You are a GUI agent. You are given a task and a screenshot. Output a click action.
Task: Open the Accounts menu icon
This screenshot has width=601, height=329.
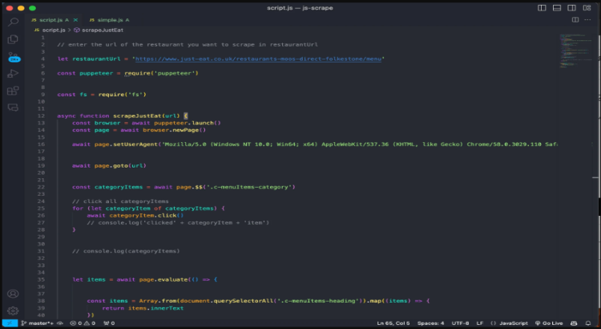[x=13, y=294]
